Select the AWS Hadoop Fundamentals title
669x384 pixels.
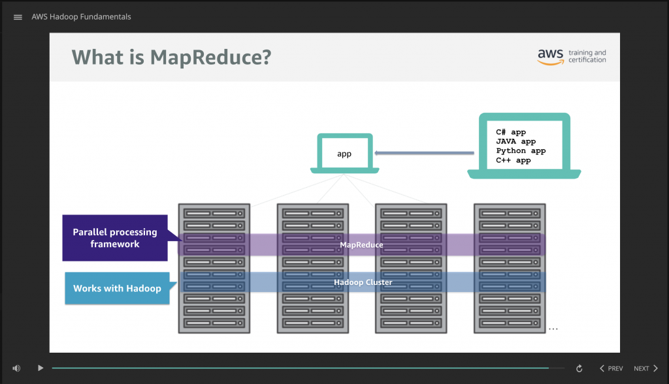click(81, 17)
